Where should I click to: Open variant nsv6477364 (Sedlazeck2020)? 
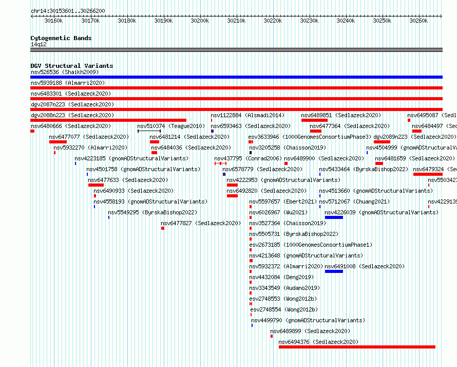(x=350, y=126)
